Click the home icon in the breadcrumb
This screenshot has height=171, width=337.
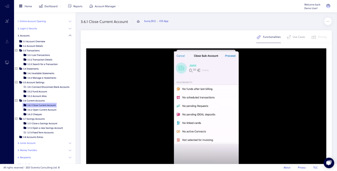coord(138,21)
